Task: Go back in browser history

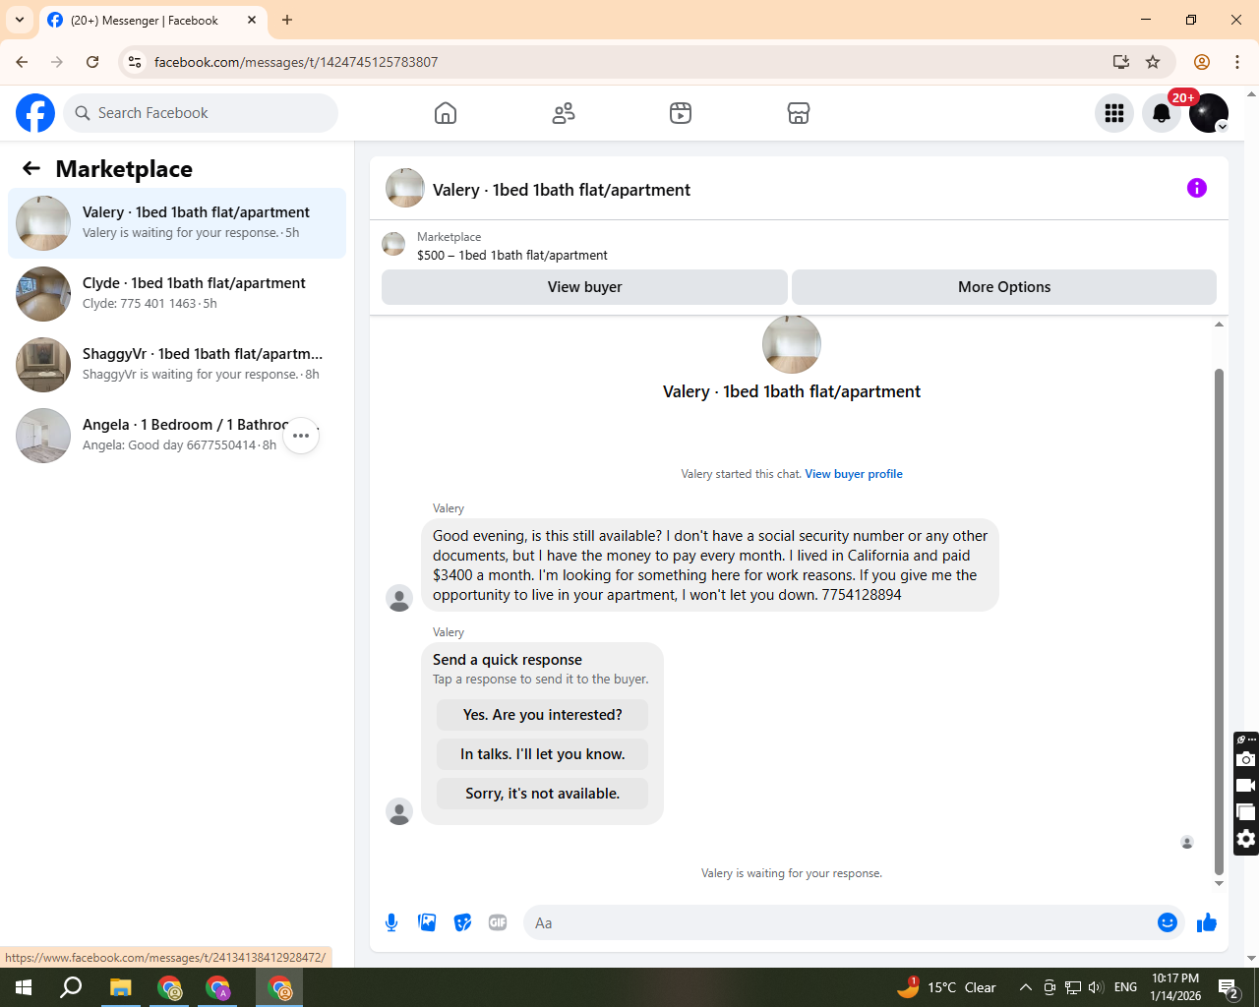Action: pyautogui.click(x=22, y=62)
